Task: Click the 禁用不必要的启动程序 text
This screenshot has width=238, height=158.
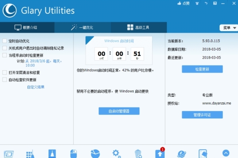Action: 112,91
